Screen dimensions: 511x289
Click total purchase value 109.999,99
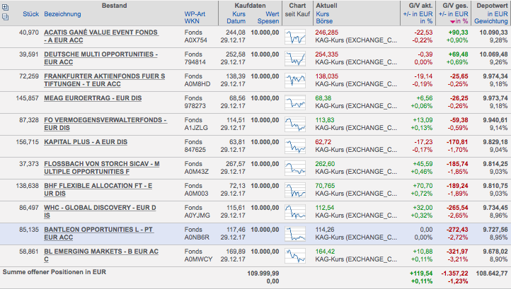[x=263, y=273]
